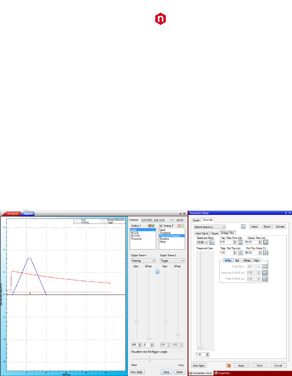Click the Import button
Screen dimensions: 292x376
point(254,227)
